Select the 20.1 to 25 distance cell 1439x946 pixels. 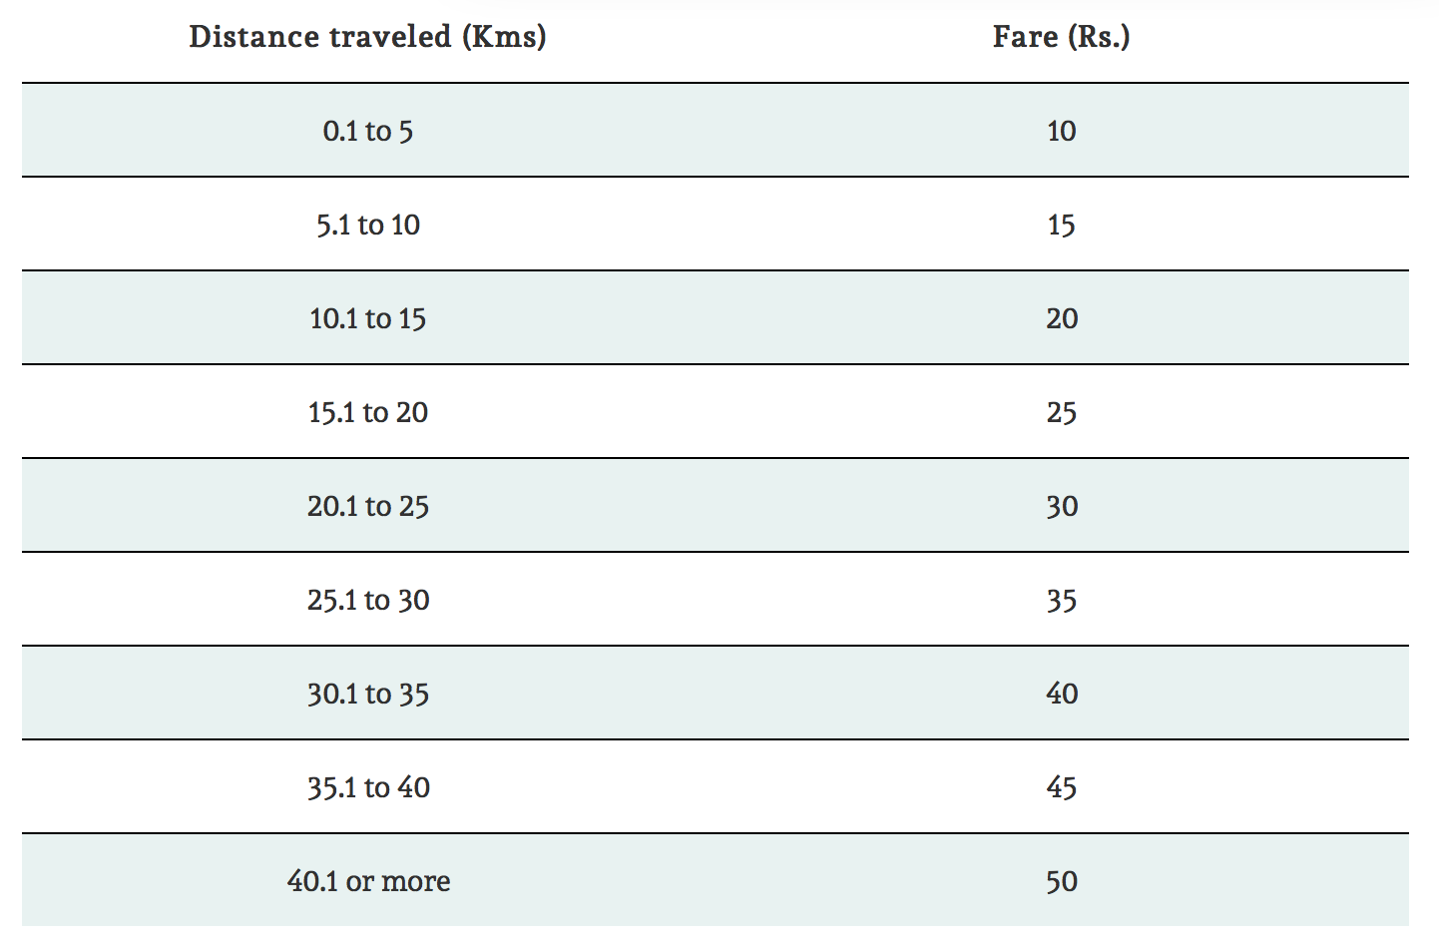coord(367,506)
